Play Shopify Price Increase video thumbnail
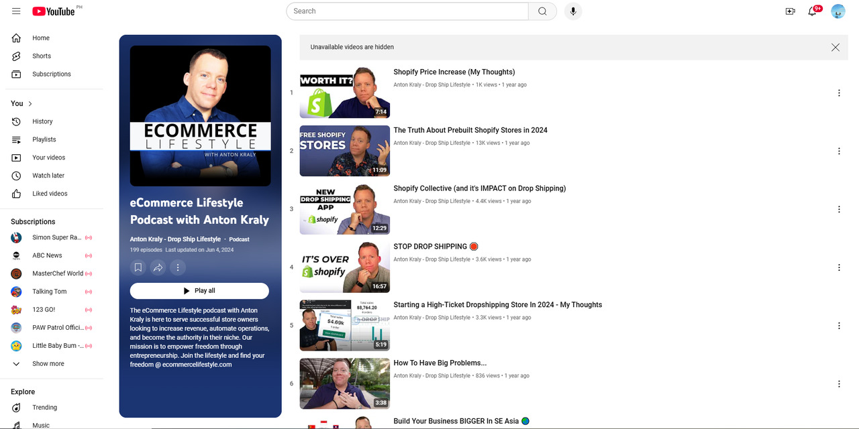This screenshot has width=859, height=429. 344,93
